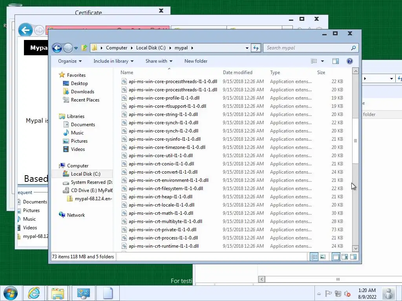Click New folder button
Viewport: 402px width, 301px height.
tap(196, 61)
